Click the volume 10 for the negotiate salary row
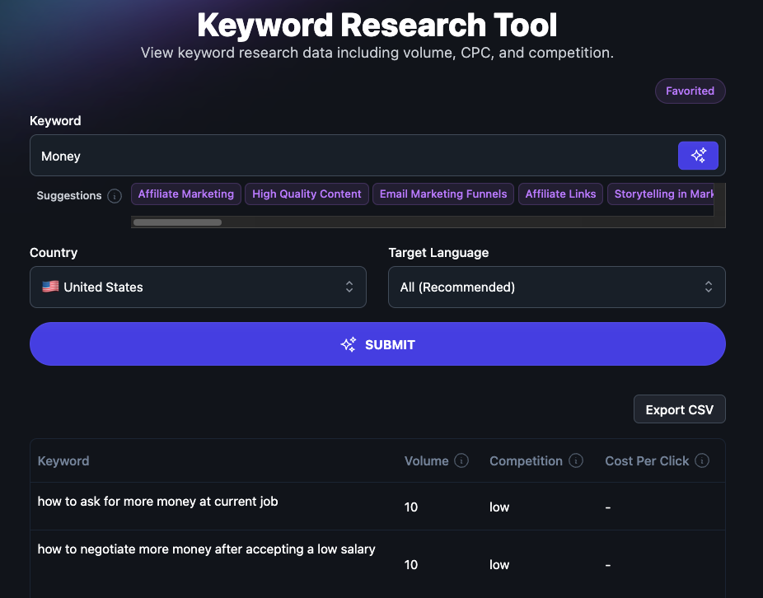763x598 pixels. click(x=411, y=564)
